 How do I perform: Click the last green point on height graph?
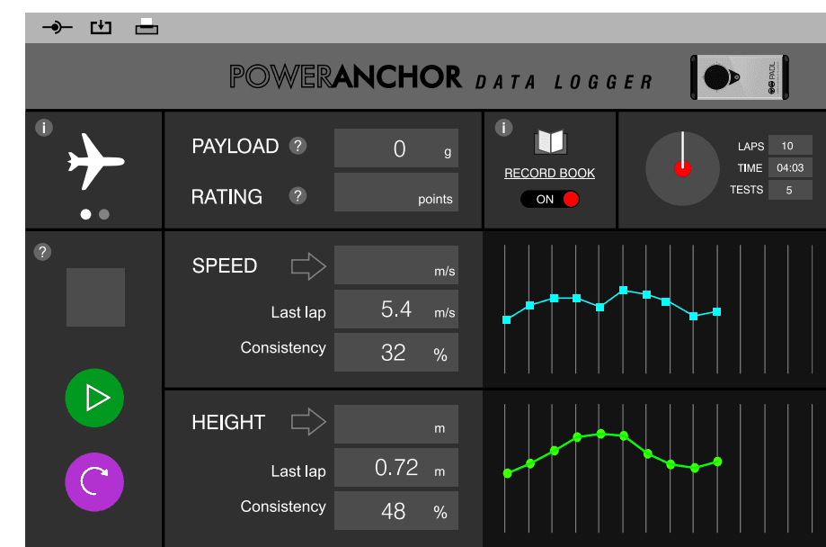pyautogui.click(x=717, y=462)
